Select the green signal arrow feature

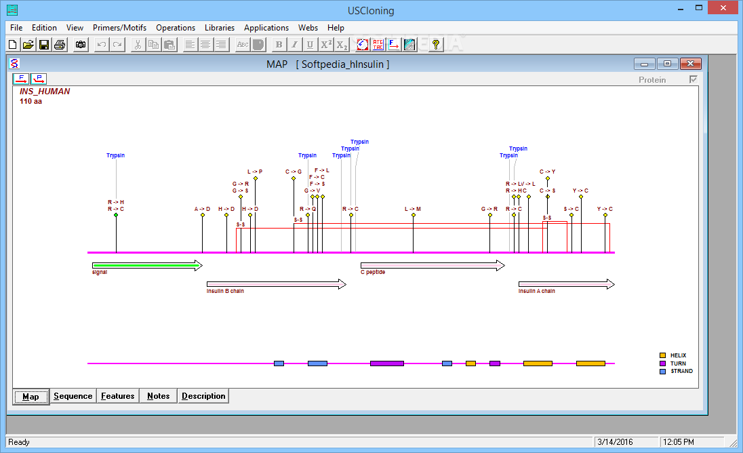(147, 265)
